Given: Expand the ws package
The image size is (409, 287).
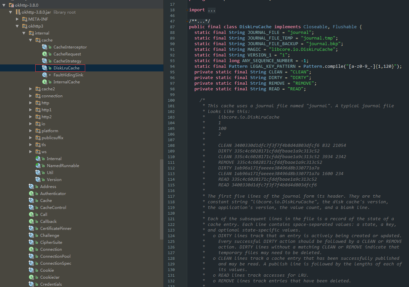Looking at the screenshot, I should pos(31,152).
